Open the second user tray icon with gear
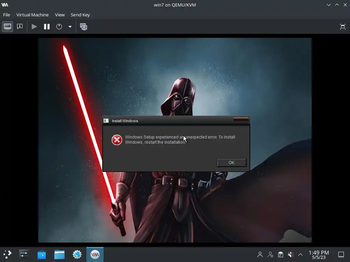Viewport: 350px width, 262px height. coord(270,254)
